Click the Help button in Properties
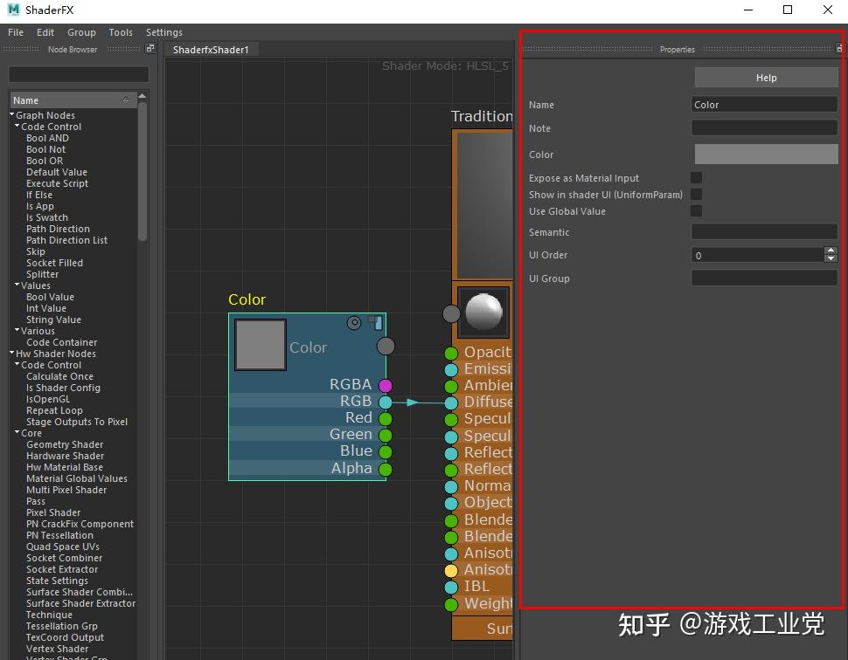848x660 pixels. [x=765, y=77]
